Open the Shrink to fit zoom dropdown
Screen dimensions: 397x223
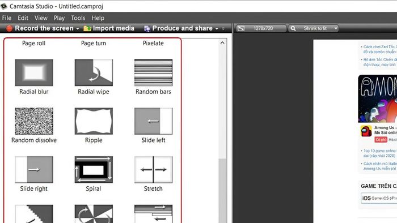tap(336, 28)
